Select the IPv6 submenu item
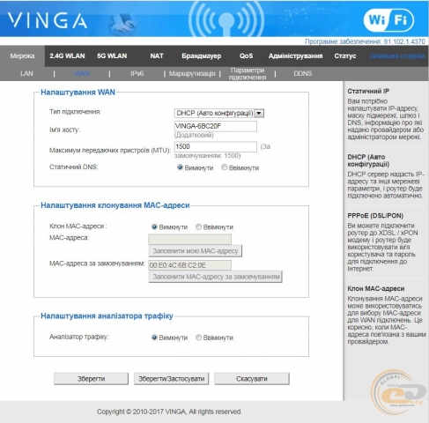 [x=137, y=73]
